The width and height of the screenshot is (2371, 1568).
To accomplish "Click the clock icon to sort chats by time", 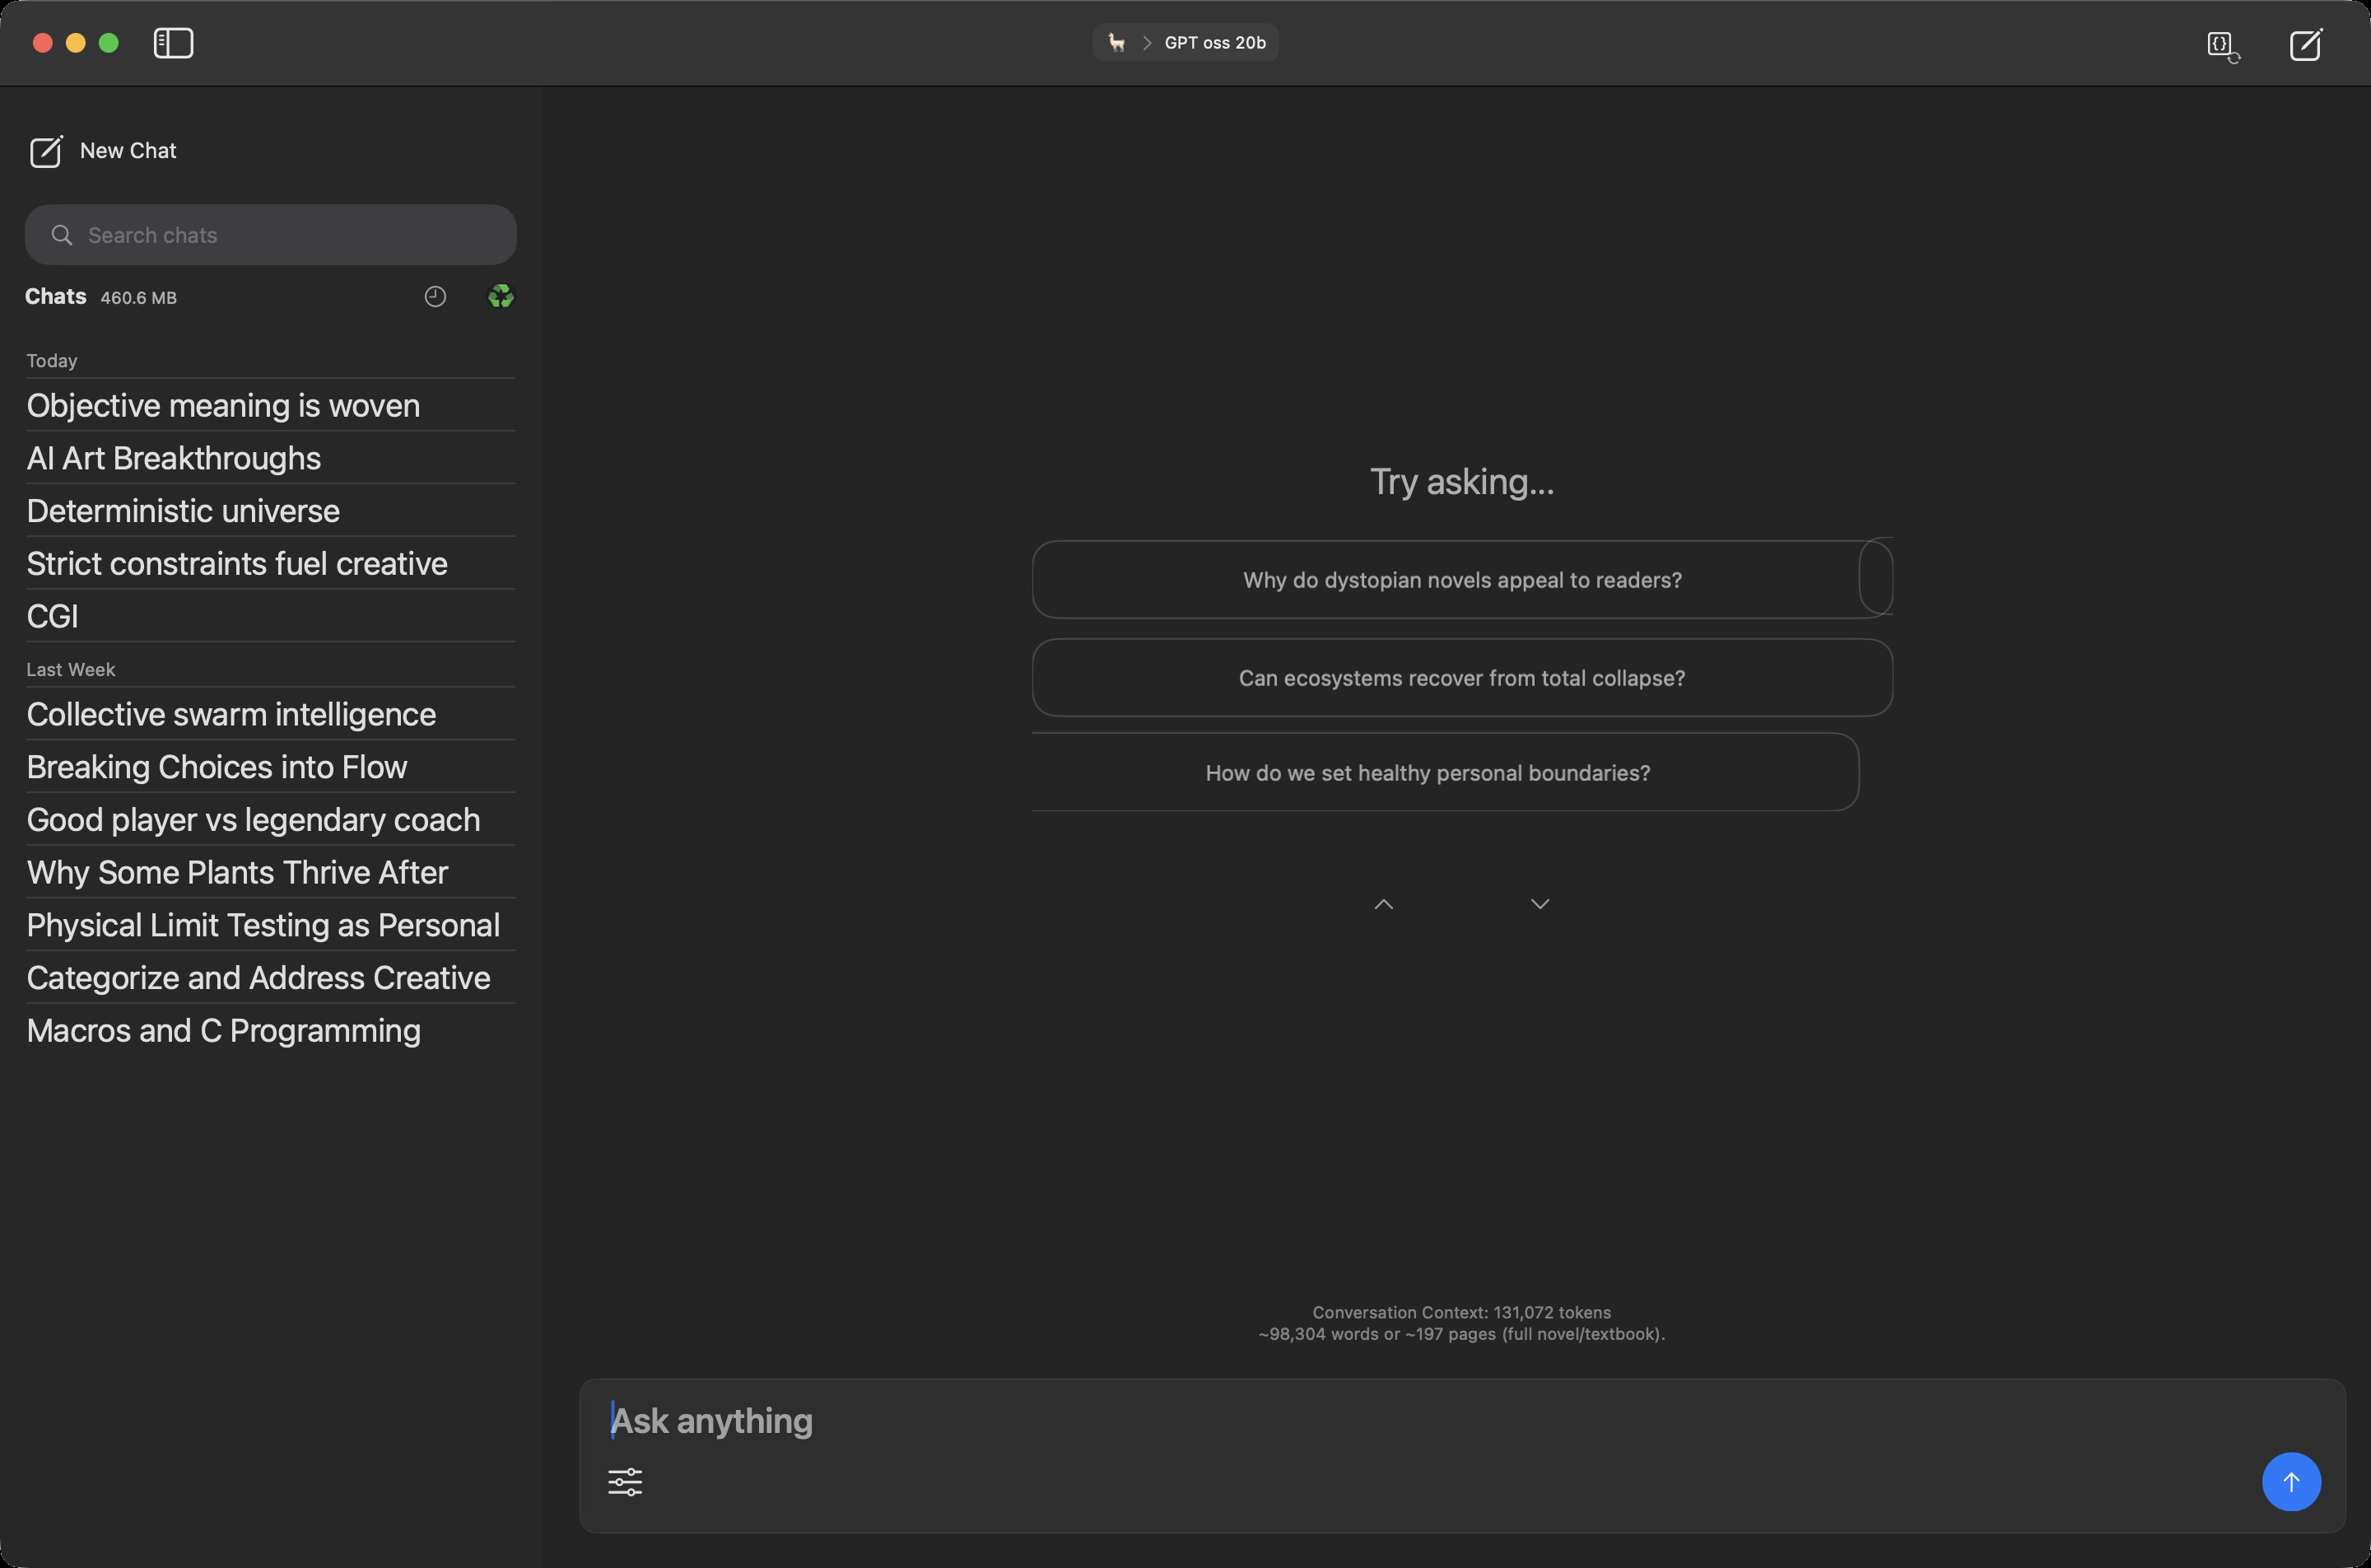I will pyautogui.click(x=434, y=296).
